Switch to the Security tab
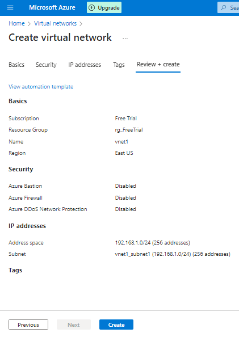Viewport: 239px width, 337px height. [x=46, y=65]
